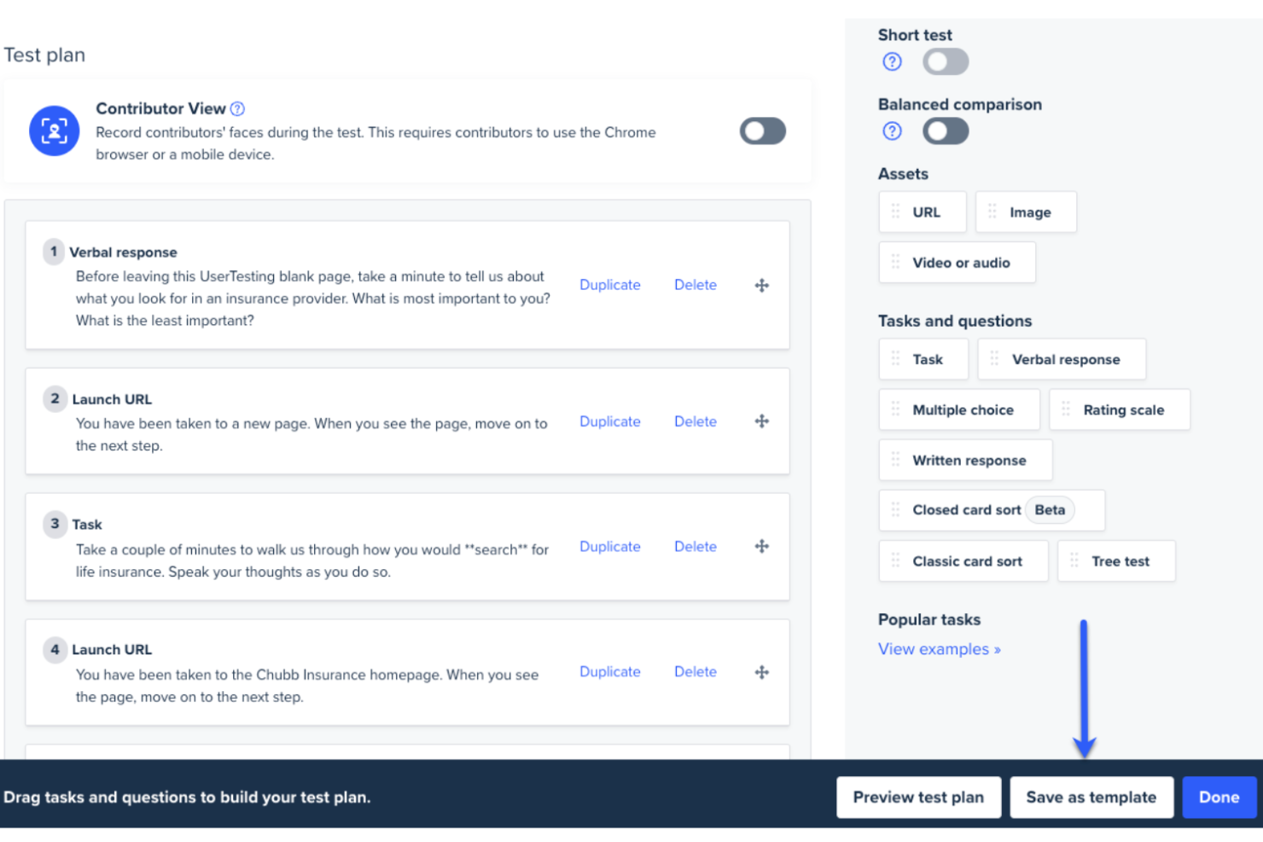Click the help icon under Short test
This screenshot has height=842, width=1263.
coord(891,61)
